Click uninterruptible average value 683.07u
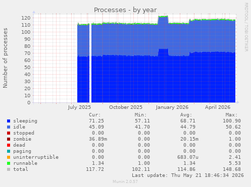 (x=188, y=157)
